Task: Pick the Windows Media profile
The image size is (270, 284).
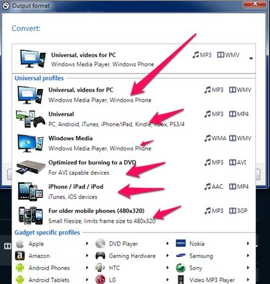Action: (x=134, y=143)
